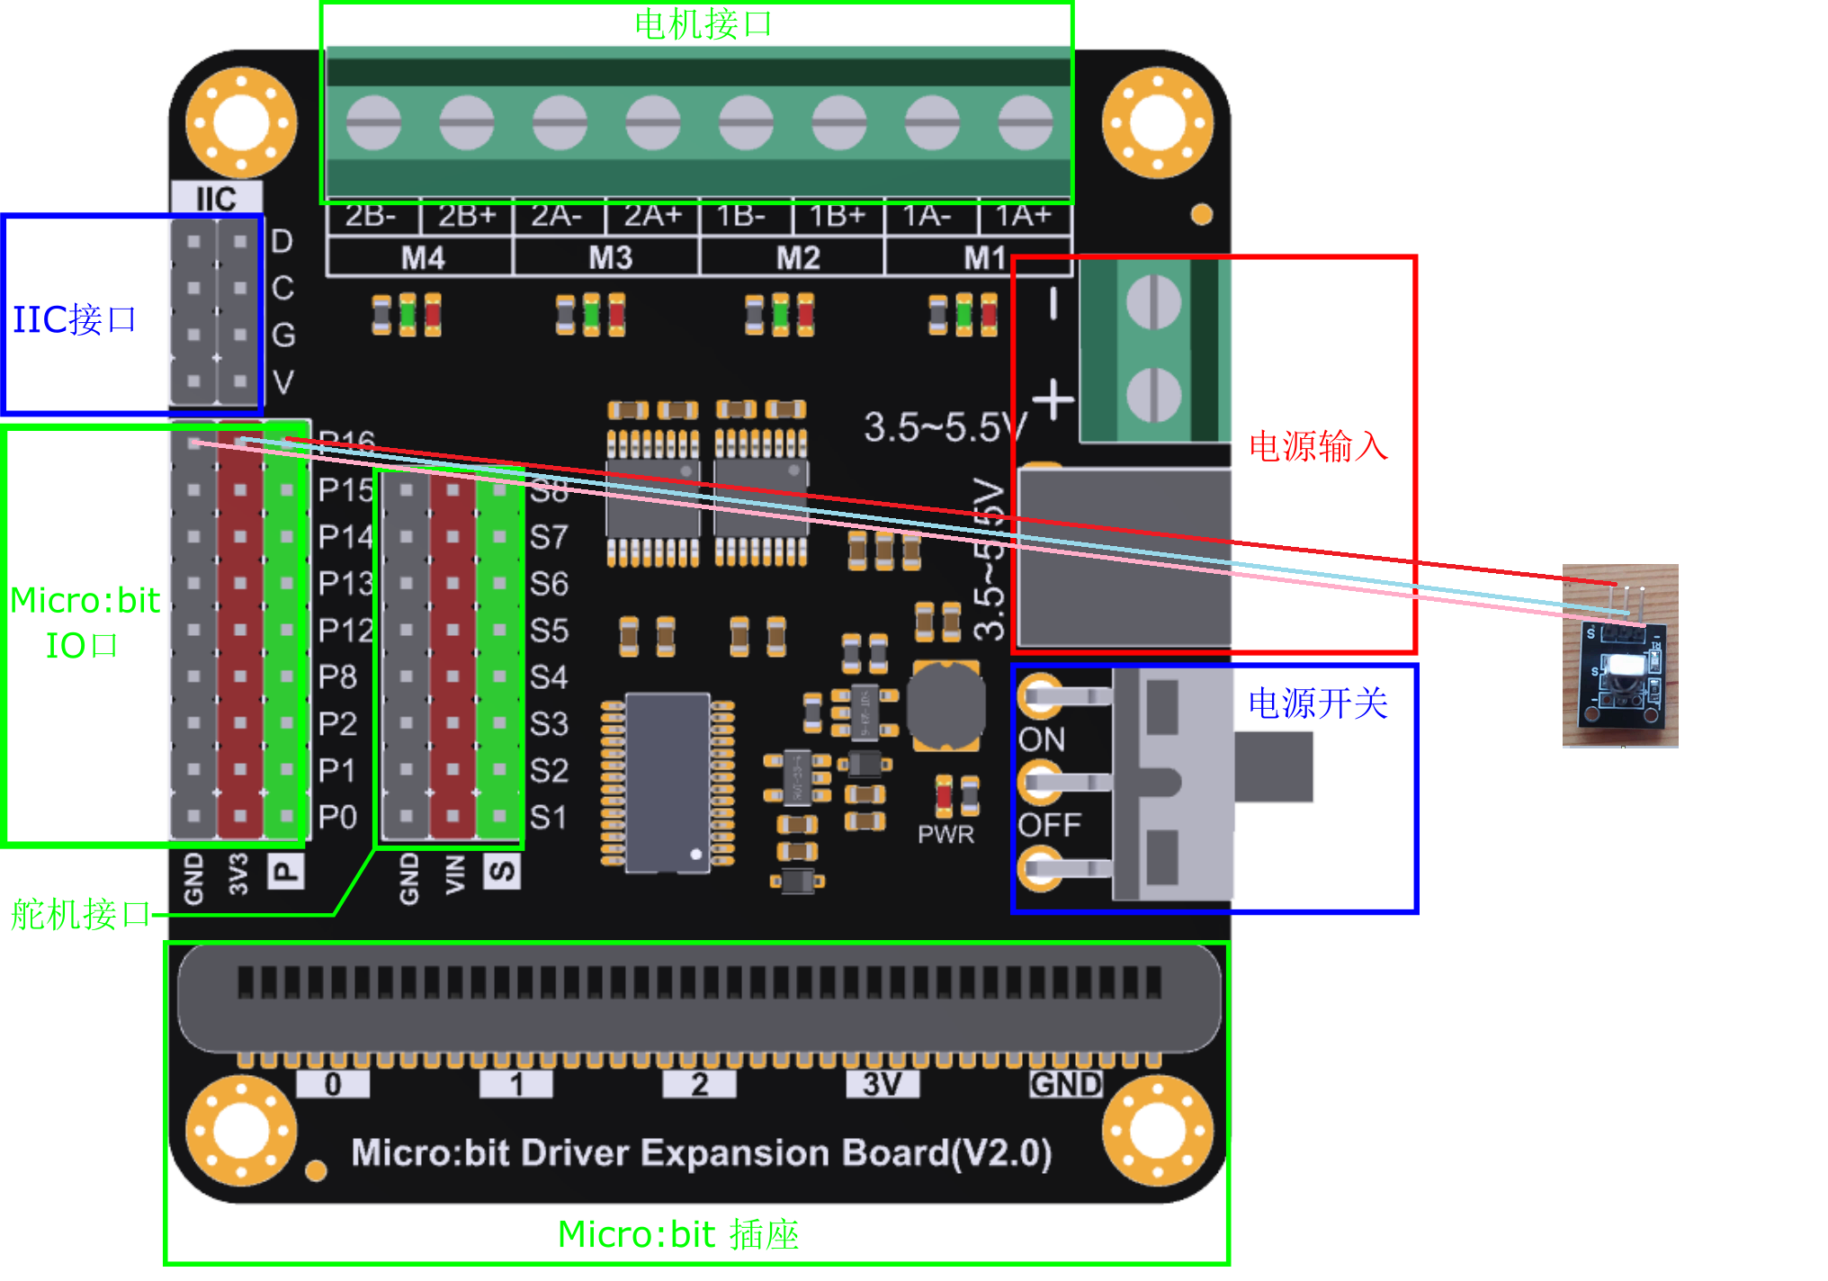The width and height of the screenshot is (1828, 1281).
Task: Click the 电机接口 label above the motor terminal
Action: coord(703,24)
